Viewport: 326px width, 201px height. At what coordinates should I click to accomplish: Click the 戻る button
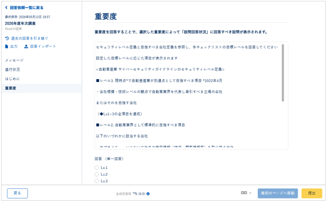pos(17,193)
